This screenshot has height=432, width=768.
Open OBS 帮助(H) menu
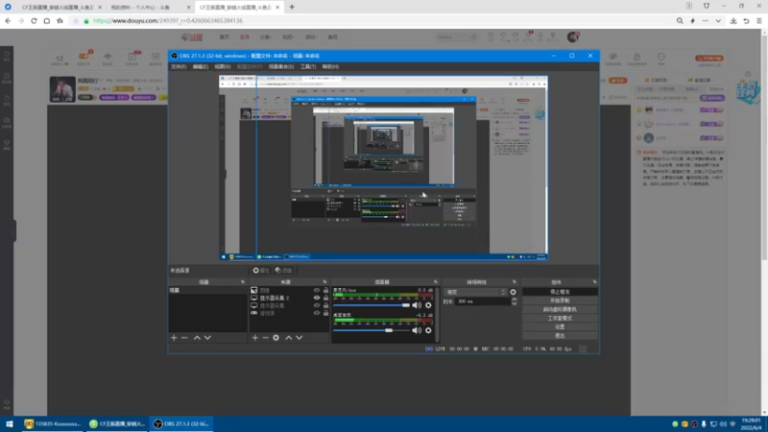click(330, 66)
